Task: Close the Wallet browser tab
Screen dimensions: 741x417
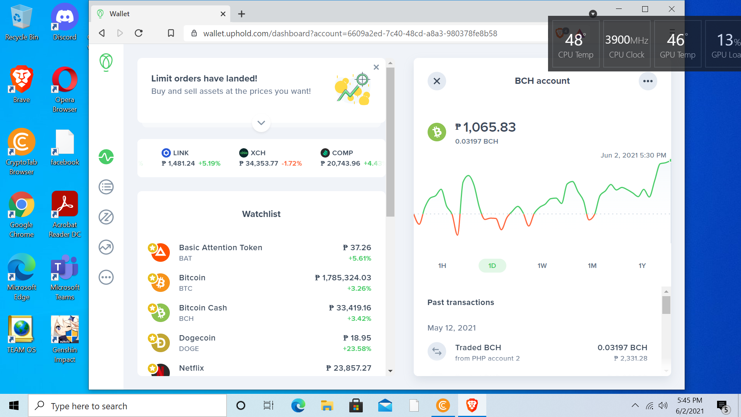Action: pos(223,14)
